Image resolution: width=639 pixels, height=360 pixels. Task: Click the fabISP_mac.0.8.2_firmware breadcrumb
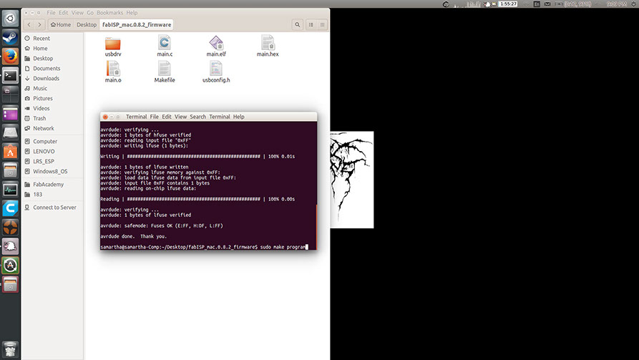(137, 24)
